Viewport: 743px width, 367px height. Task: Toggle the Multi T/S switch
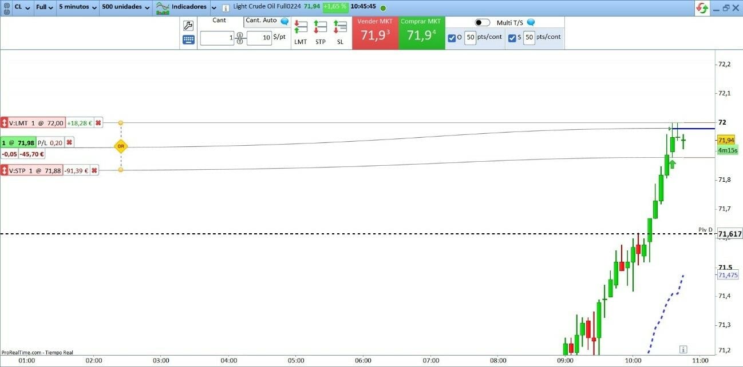pos(483,22)
